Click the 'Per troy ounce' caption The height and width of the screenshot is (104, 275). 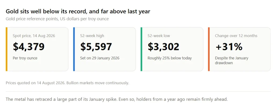[25, 58]
